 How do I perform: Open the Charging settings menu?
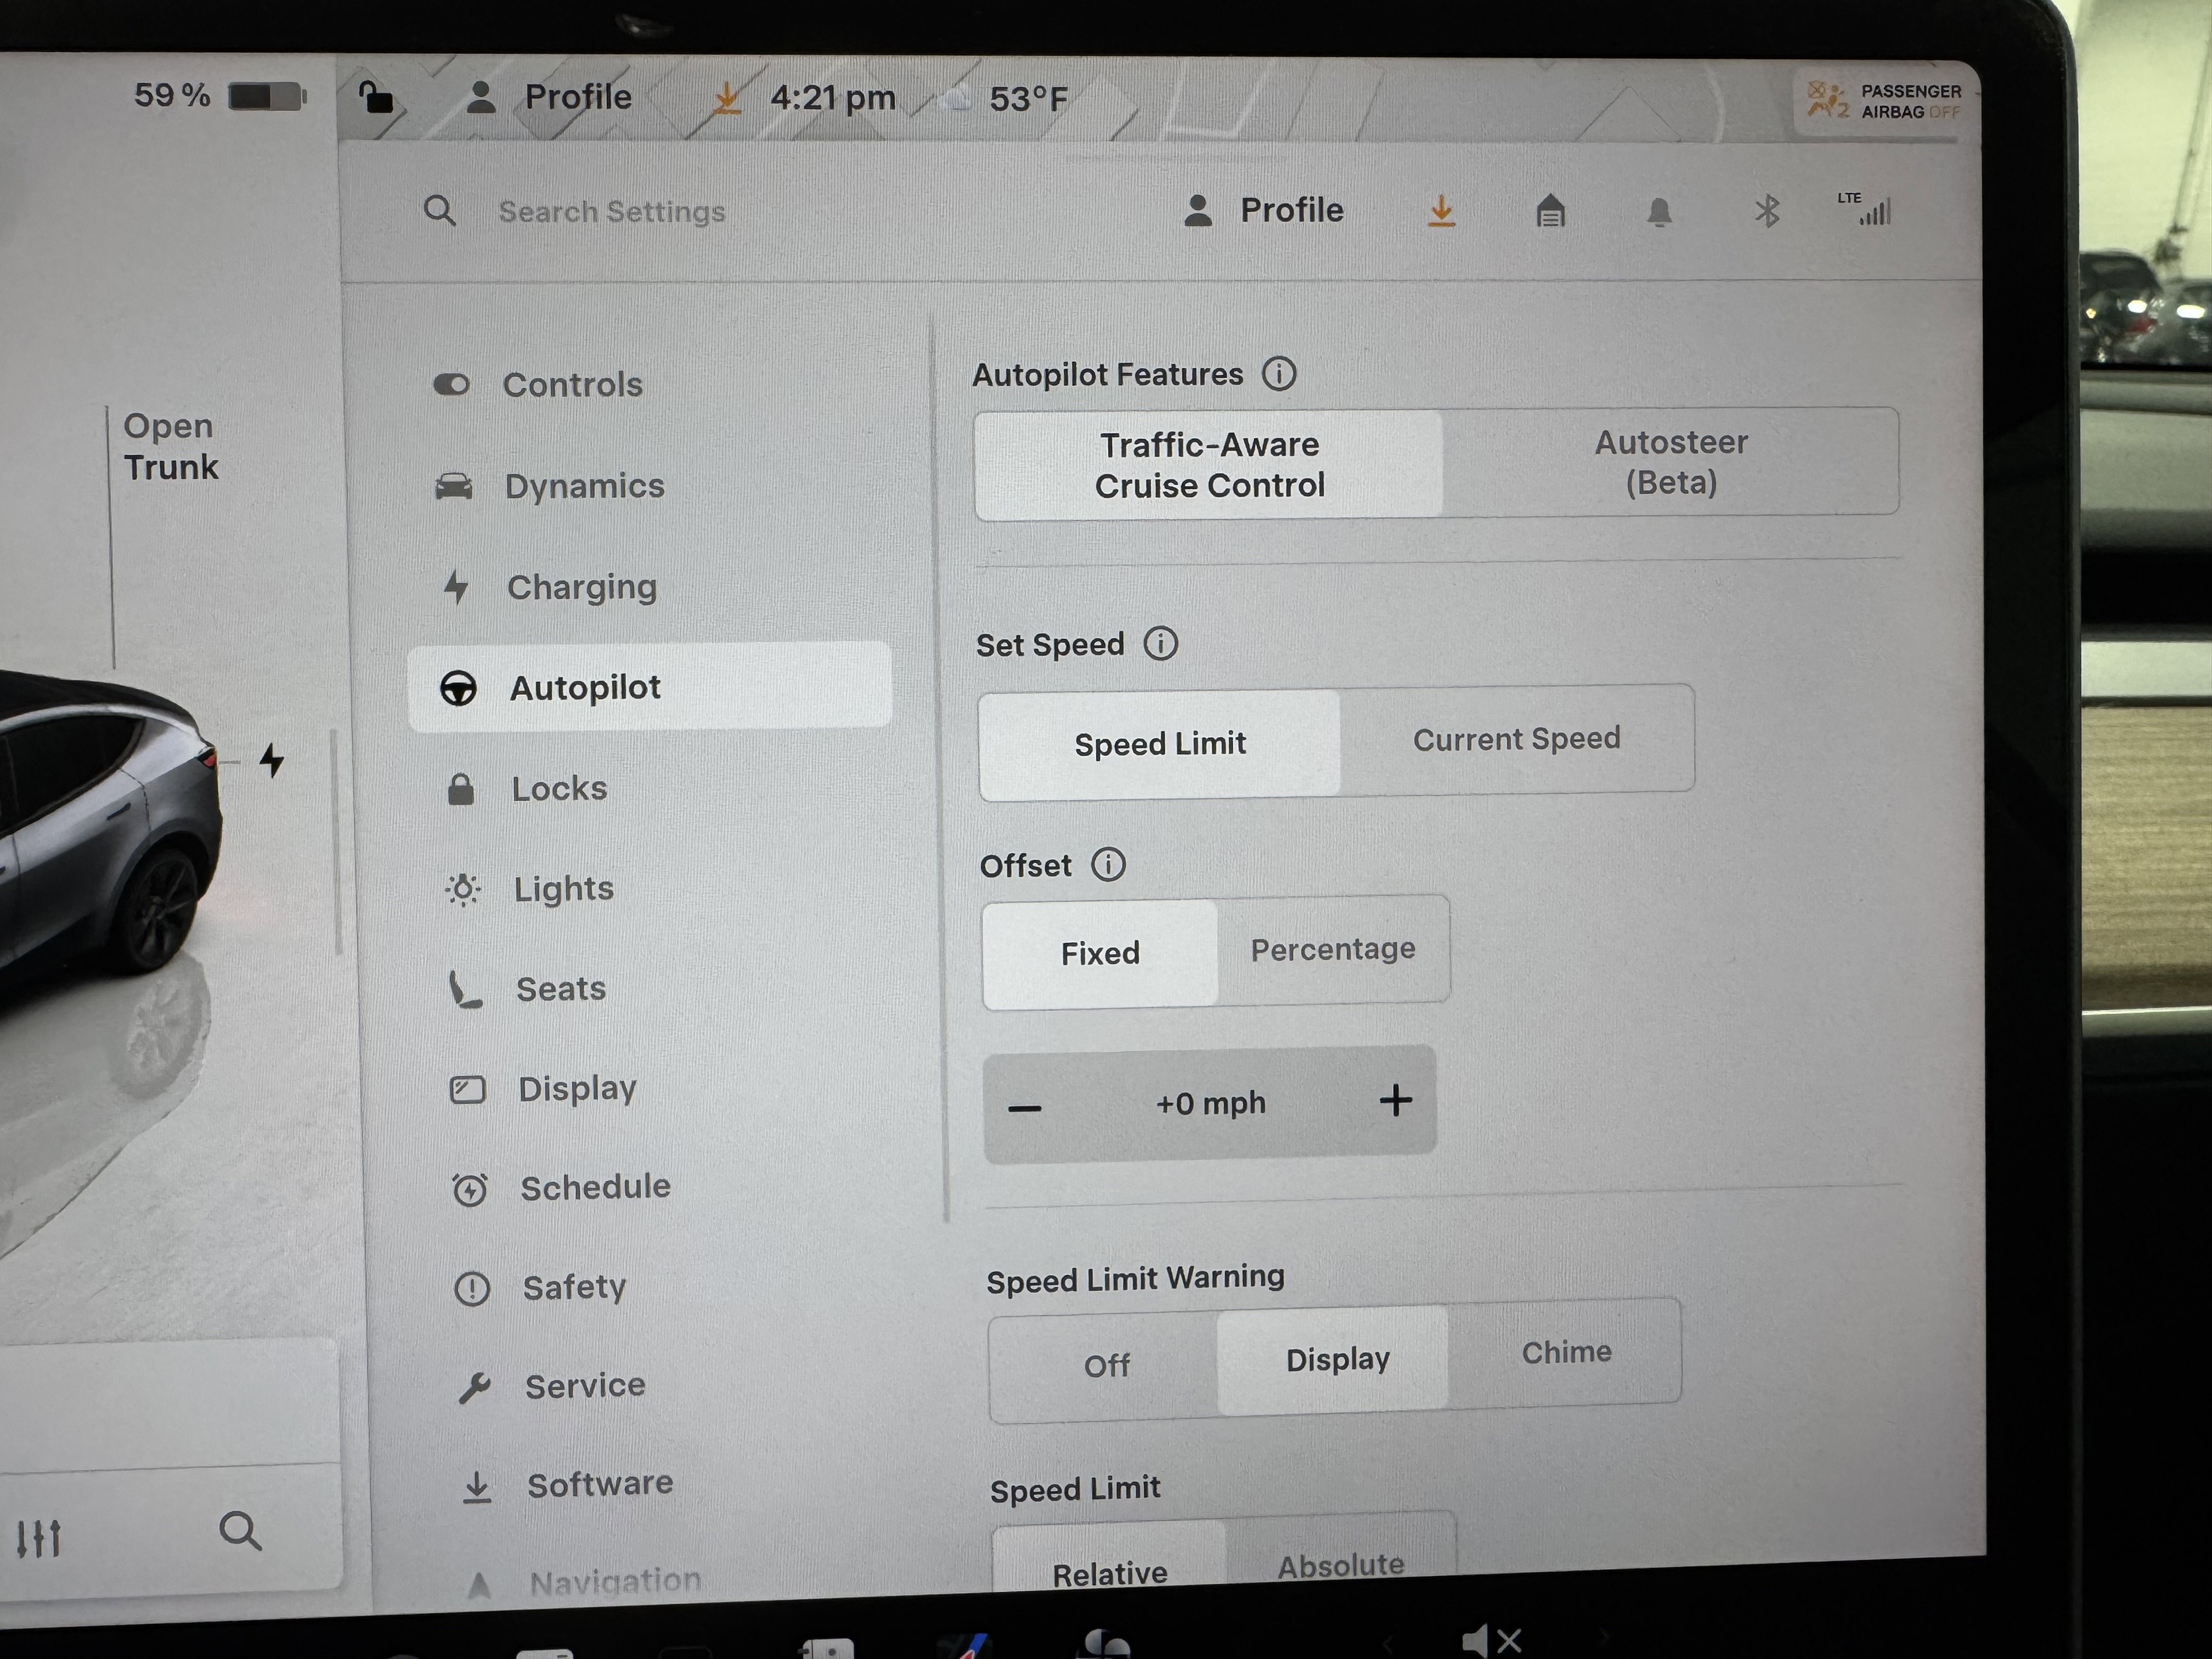coord(581,587)
